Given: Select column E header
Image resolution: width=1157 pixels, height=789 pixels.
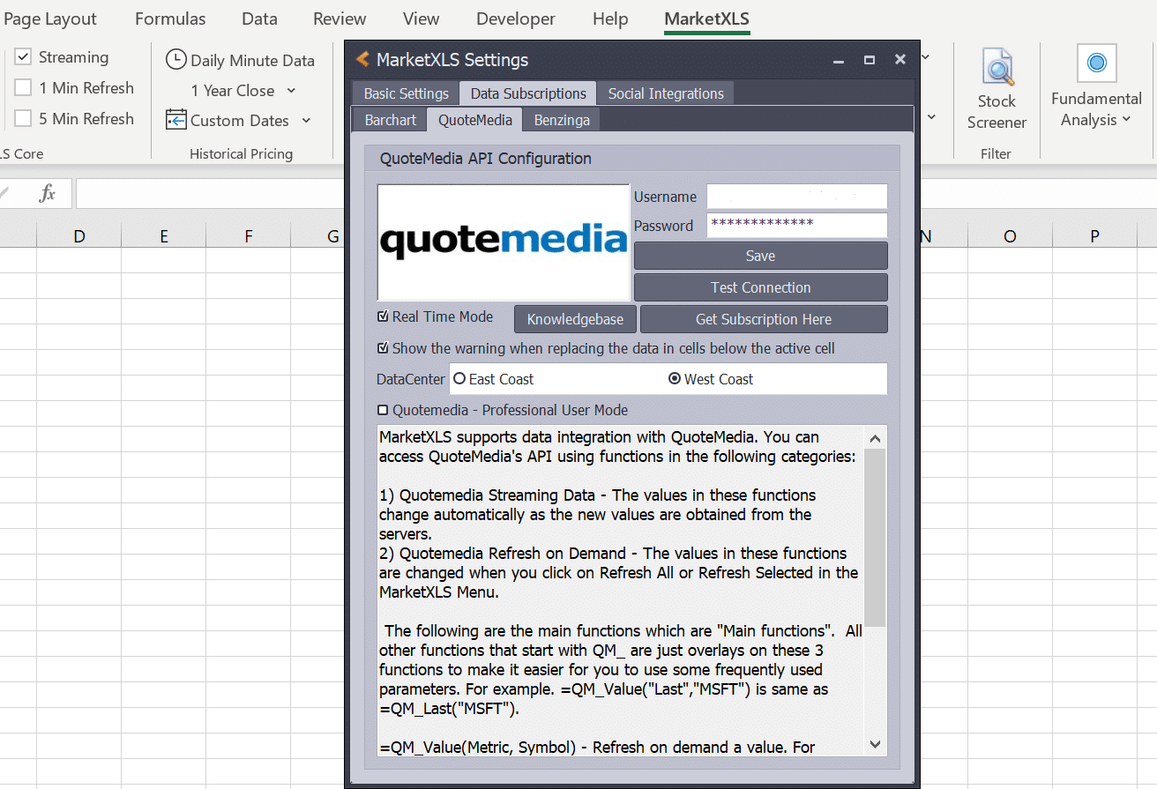Looking at the screenshot, I should 164,235.
